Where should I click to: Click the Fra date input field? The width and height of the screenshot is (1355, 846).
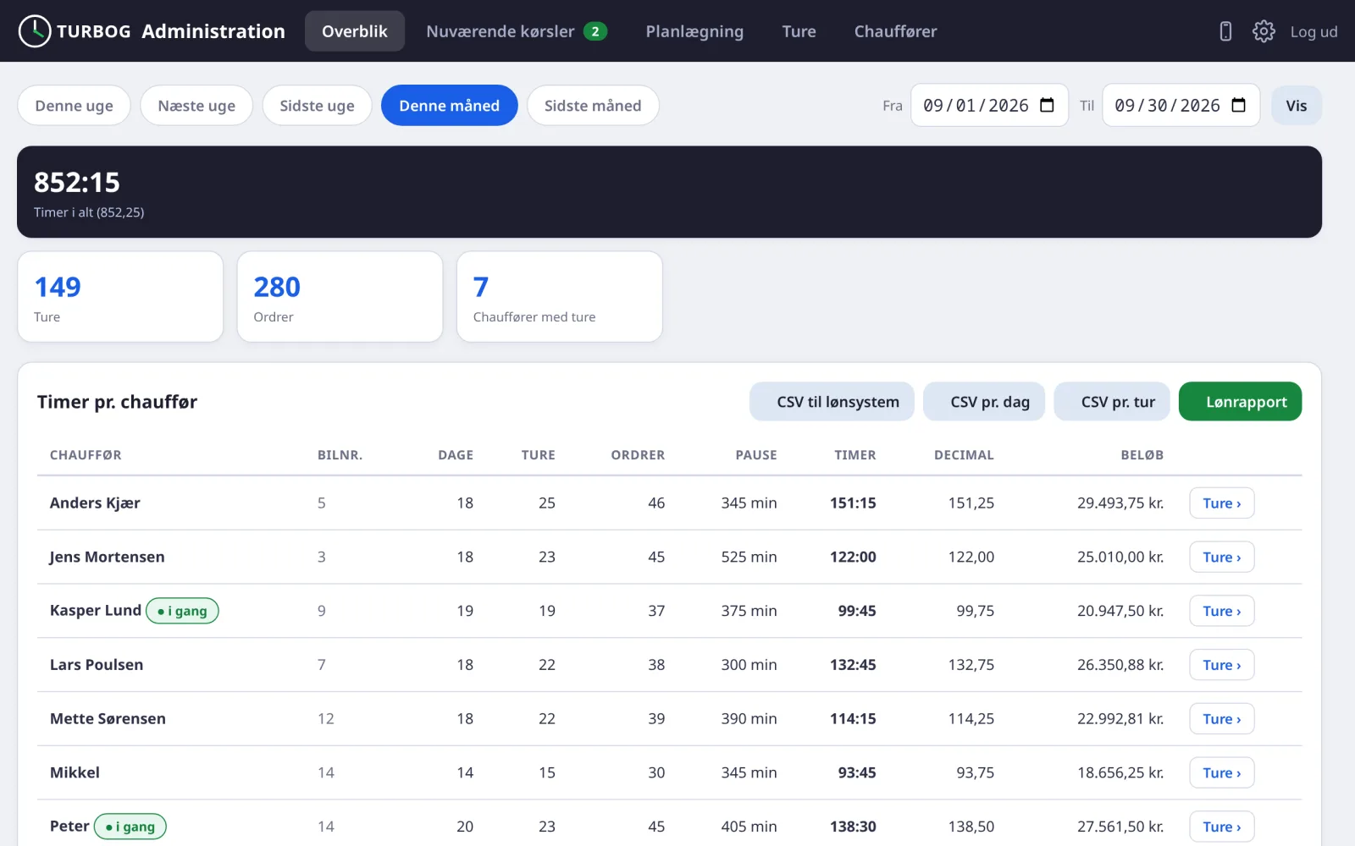click(989, 105)
